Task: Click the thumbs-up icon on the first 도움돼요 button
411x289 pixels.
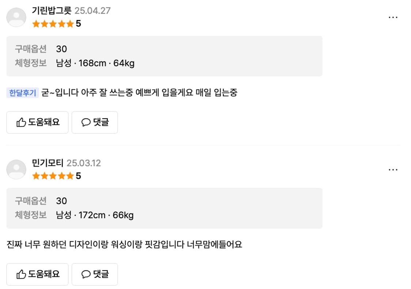Action: 21,122
